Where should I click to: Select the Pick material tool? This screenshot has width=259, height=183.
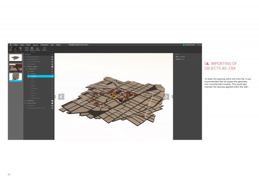[x=11, y=49]
